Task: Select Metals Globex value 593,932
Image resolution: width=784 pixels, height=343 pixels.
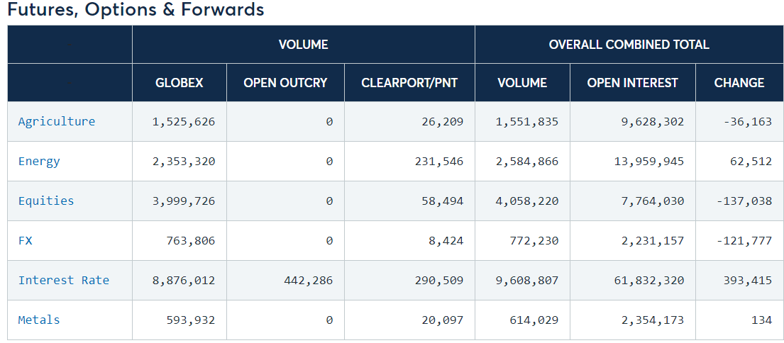Action: point(190,320)
